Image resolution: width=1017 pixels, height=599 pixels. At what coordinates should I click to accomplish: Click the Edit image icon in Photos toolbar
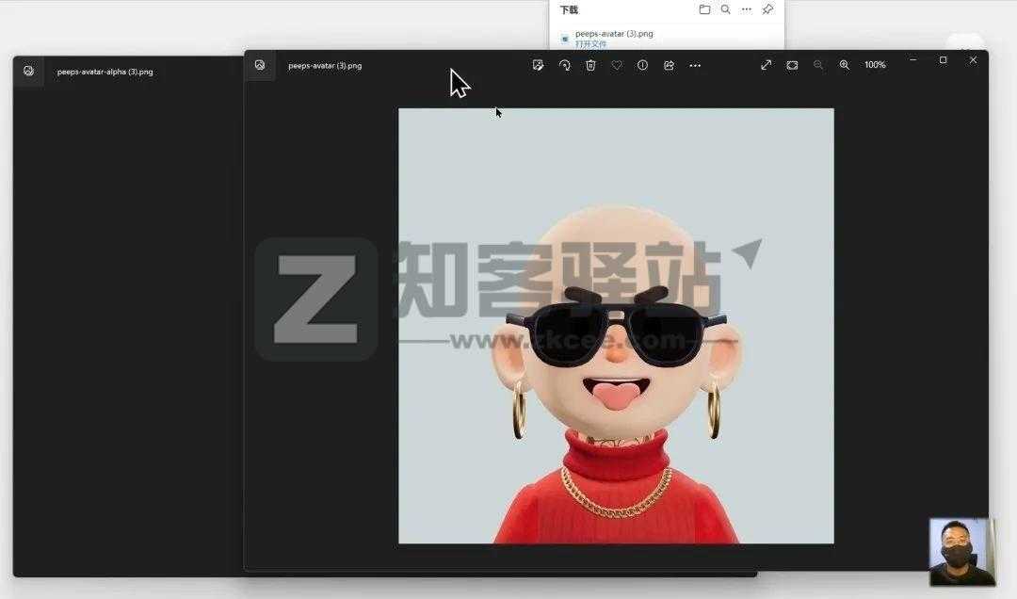(538, 65)
